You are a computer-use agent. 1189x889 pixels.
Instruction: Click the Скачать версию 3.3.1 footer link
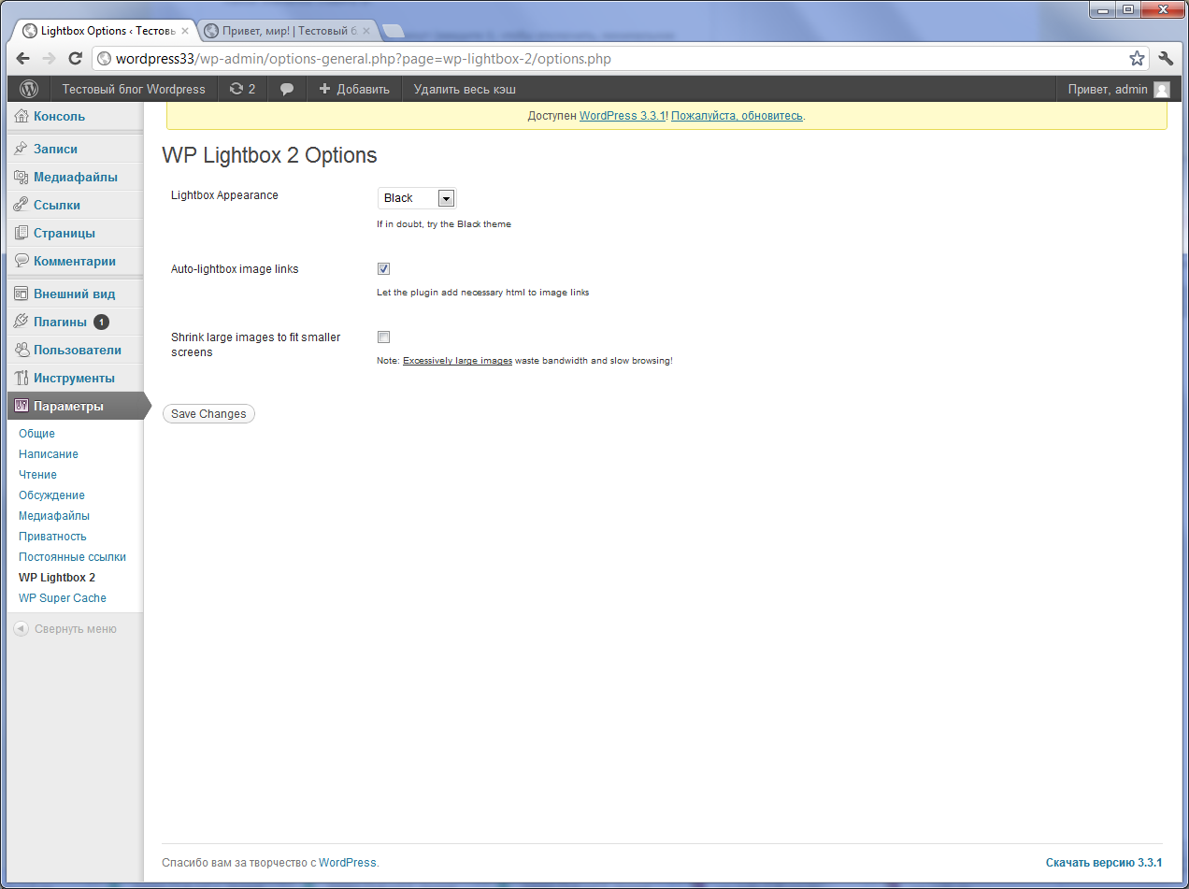(x=1104, y=863)
